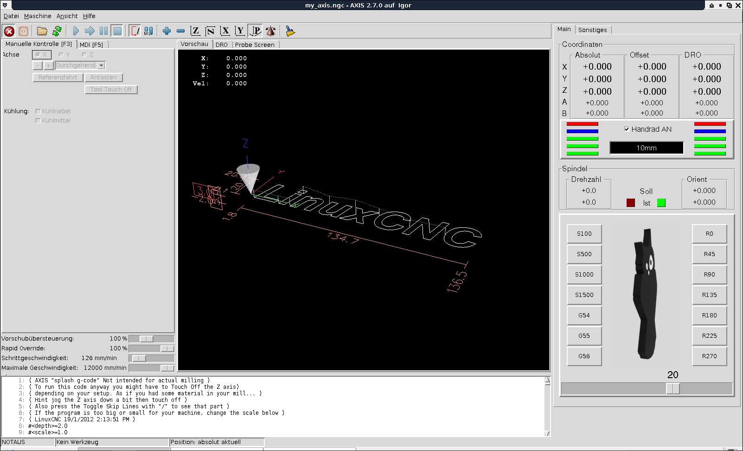Orient spindle to R180
The height and width of the screenshot is (451, 743).
pos(710,316)
